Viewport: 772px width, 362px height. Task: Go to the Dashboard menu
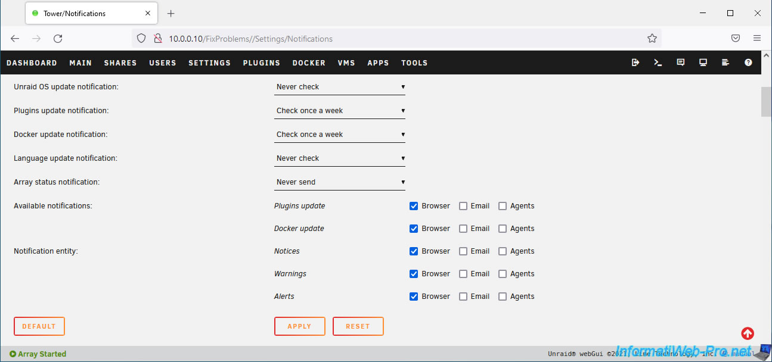[32, 63]
